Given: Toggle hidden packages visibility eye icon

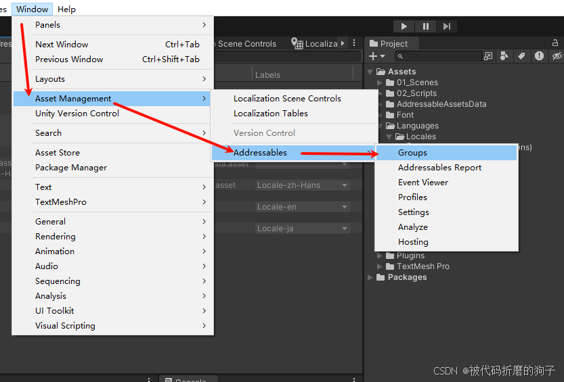Looking at the screenshot, I should point(557,56).
